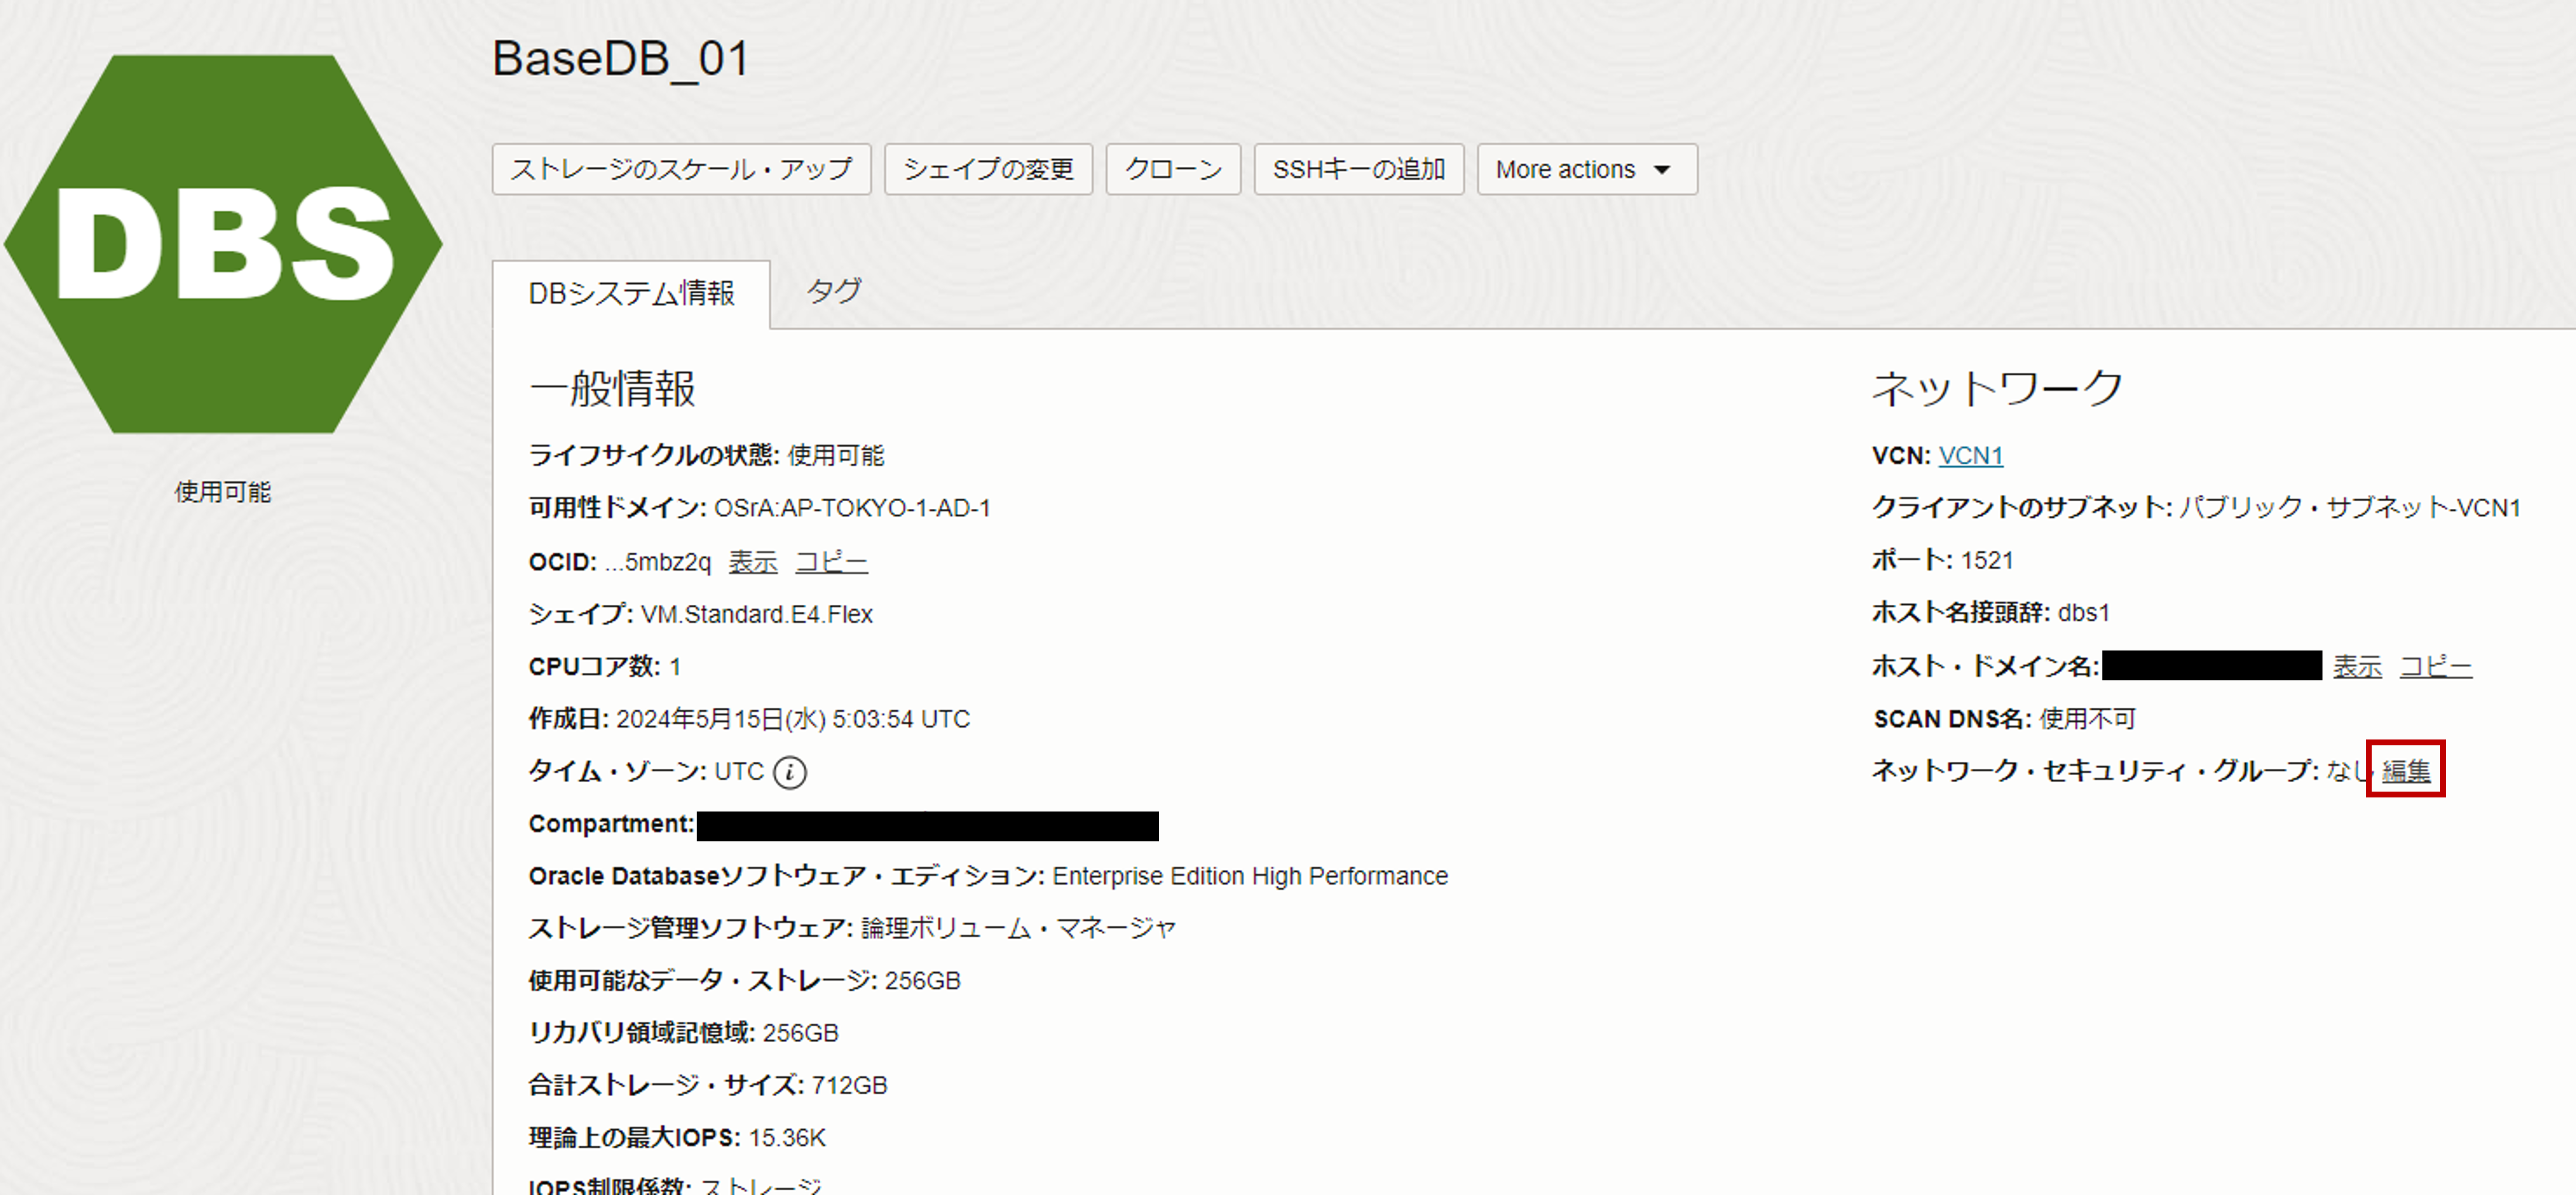Click the creation date 2024年5月15日 value
This screenshot has height=1195, width=2576.
[x=793, y=719]
